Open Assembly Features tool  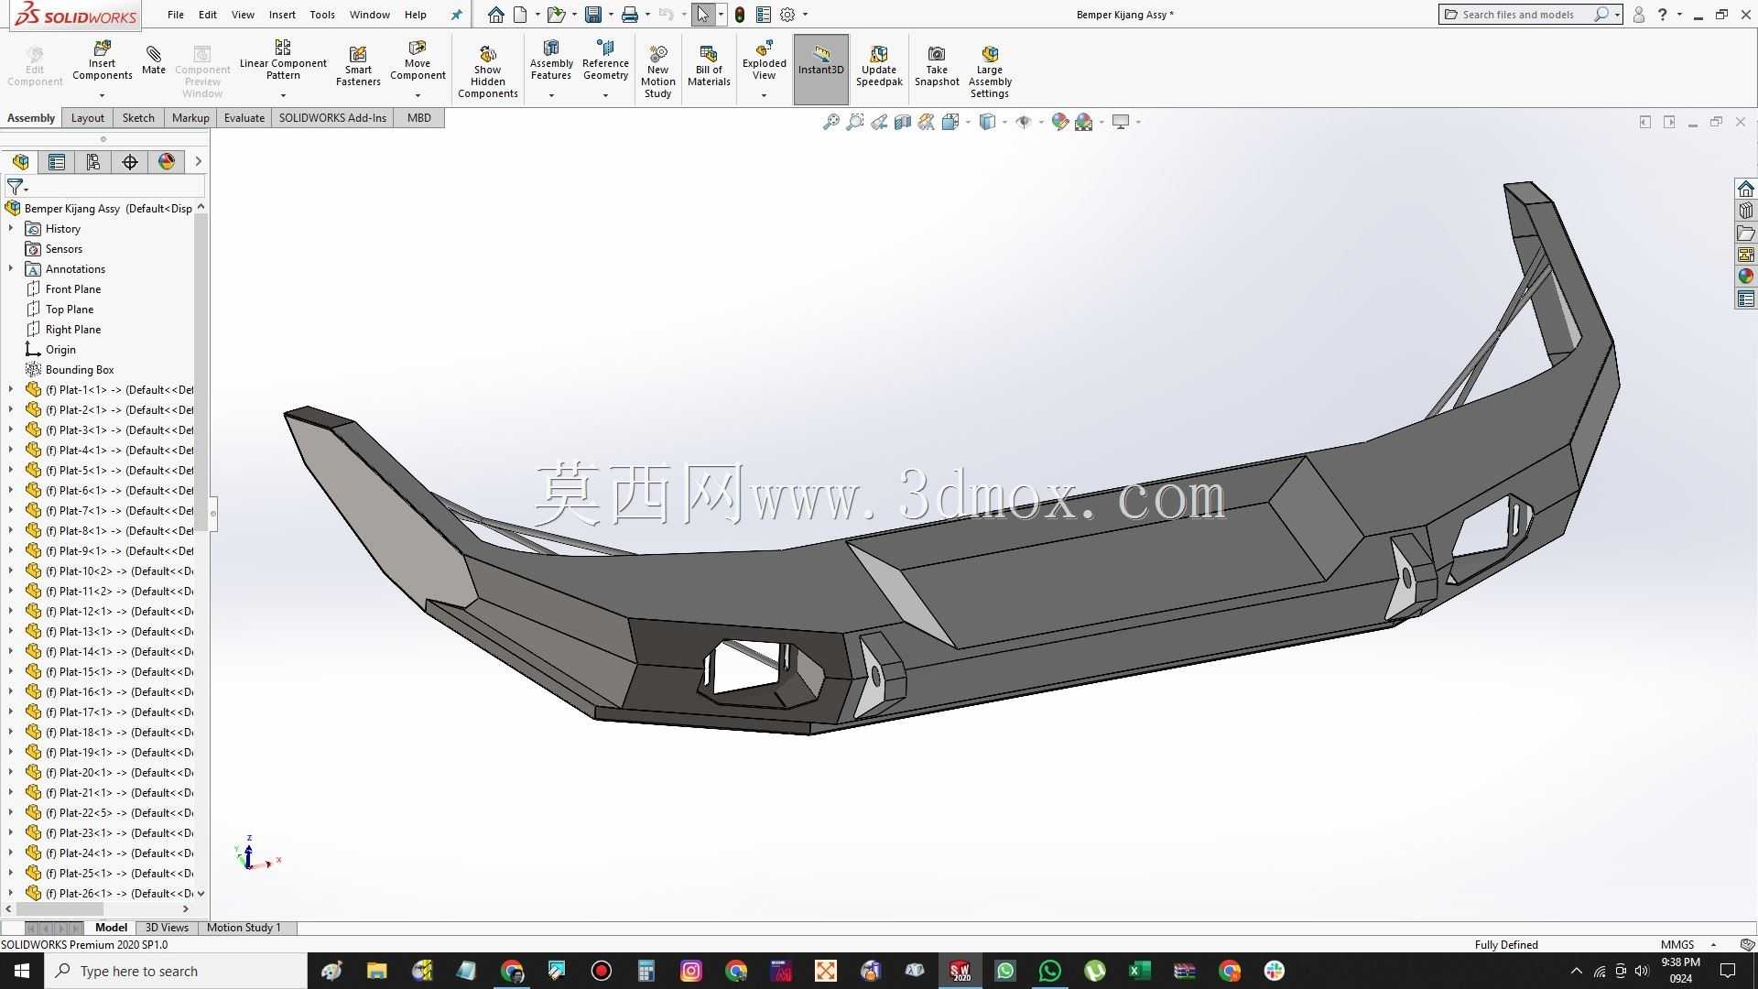tap(551, 60)
